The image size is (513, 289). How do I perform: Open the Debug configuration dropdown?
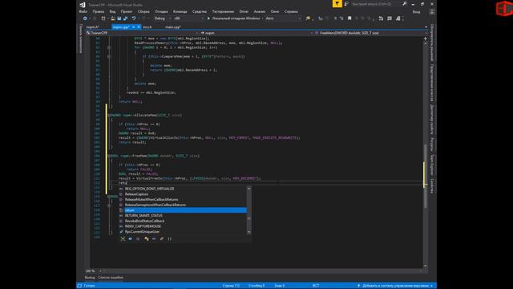162,18
